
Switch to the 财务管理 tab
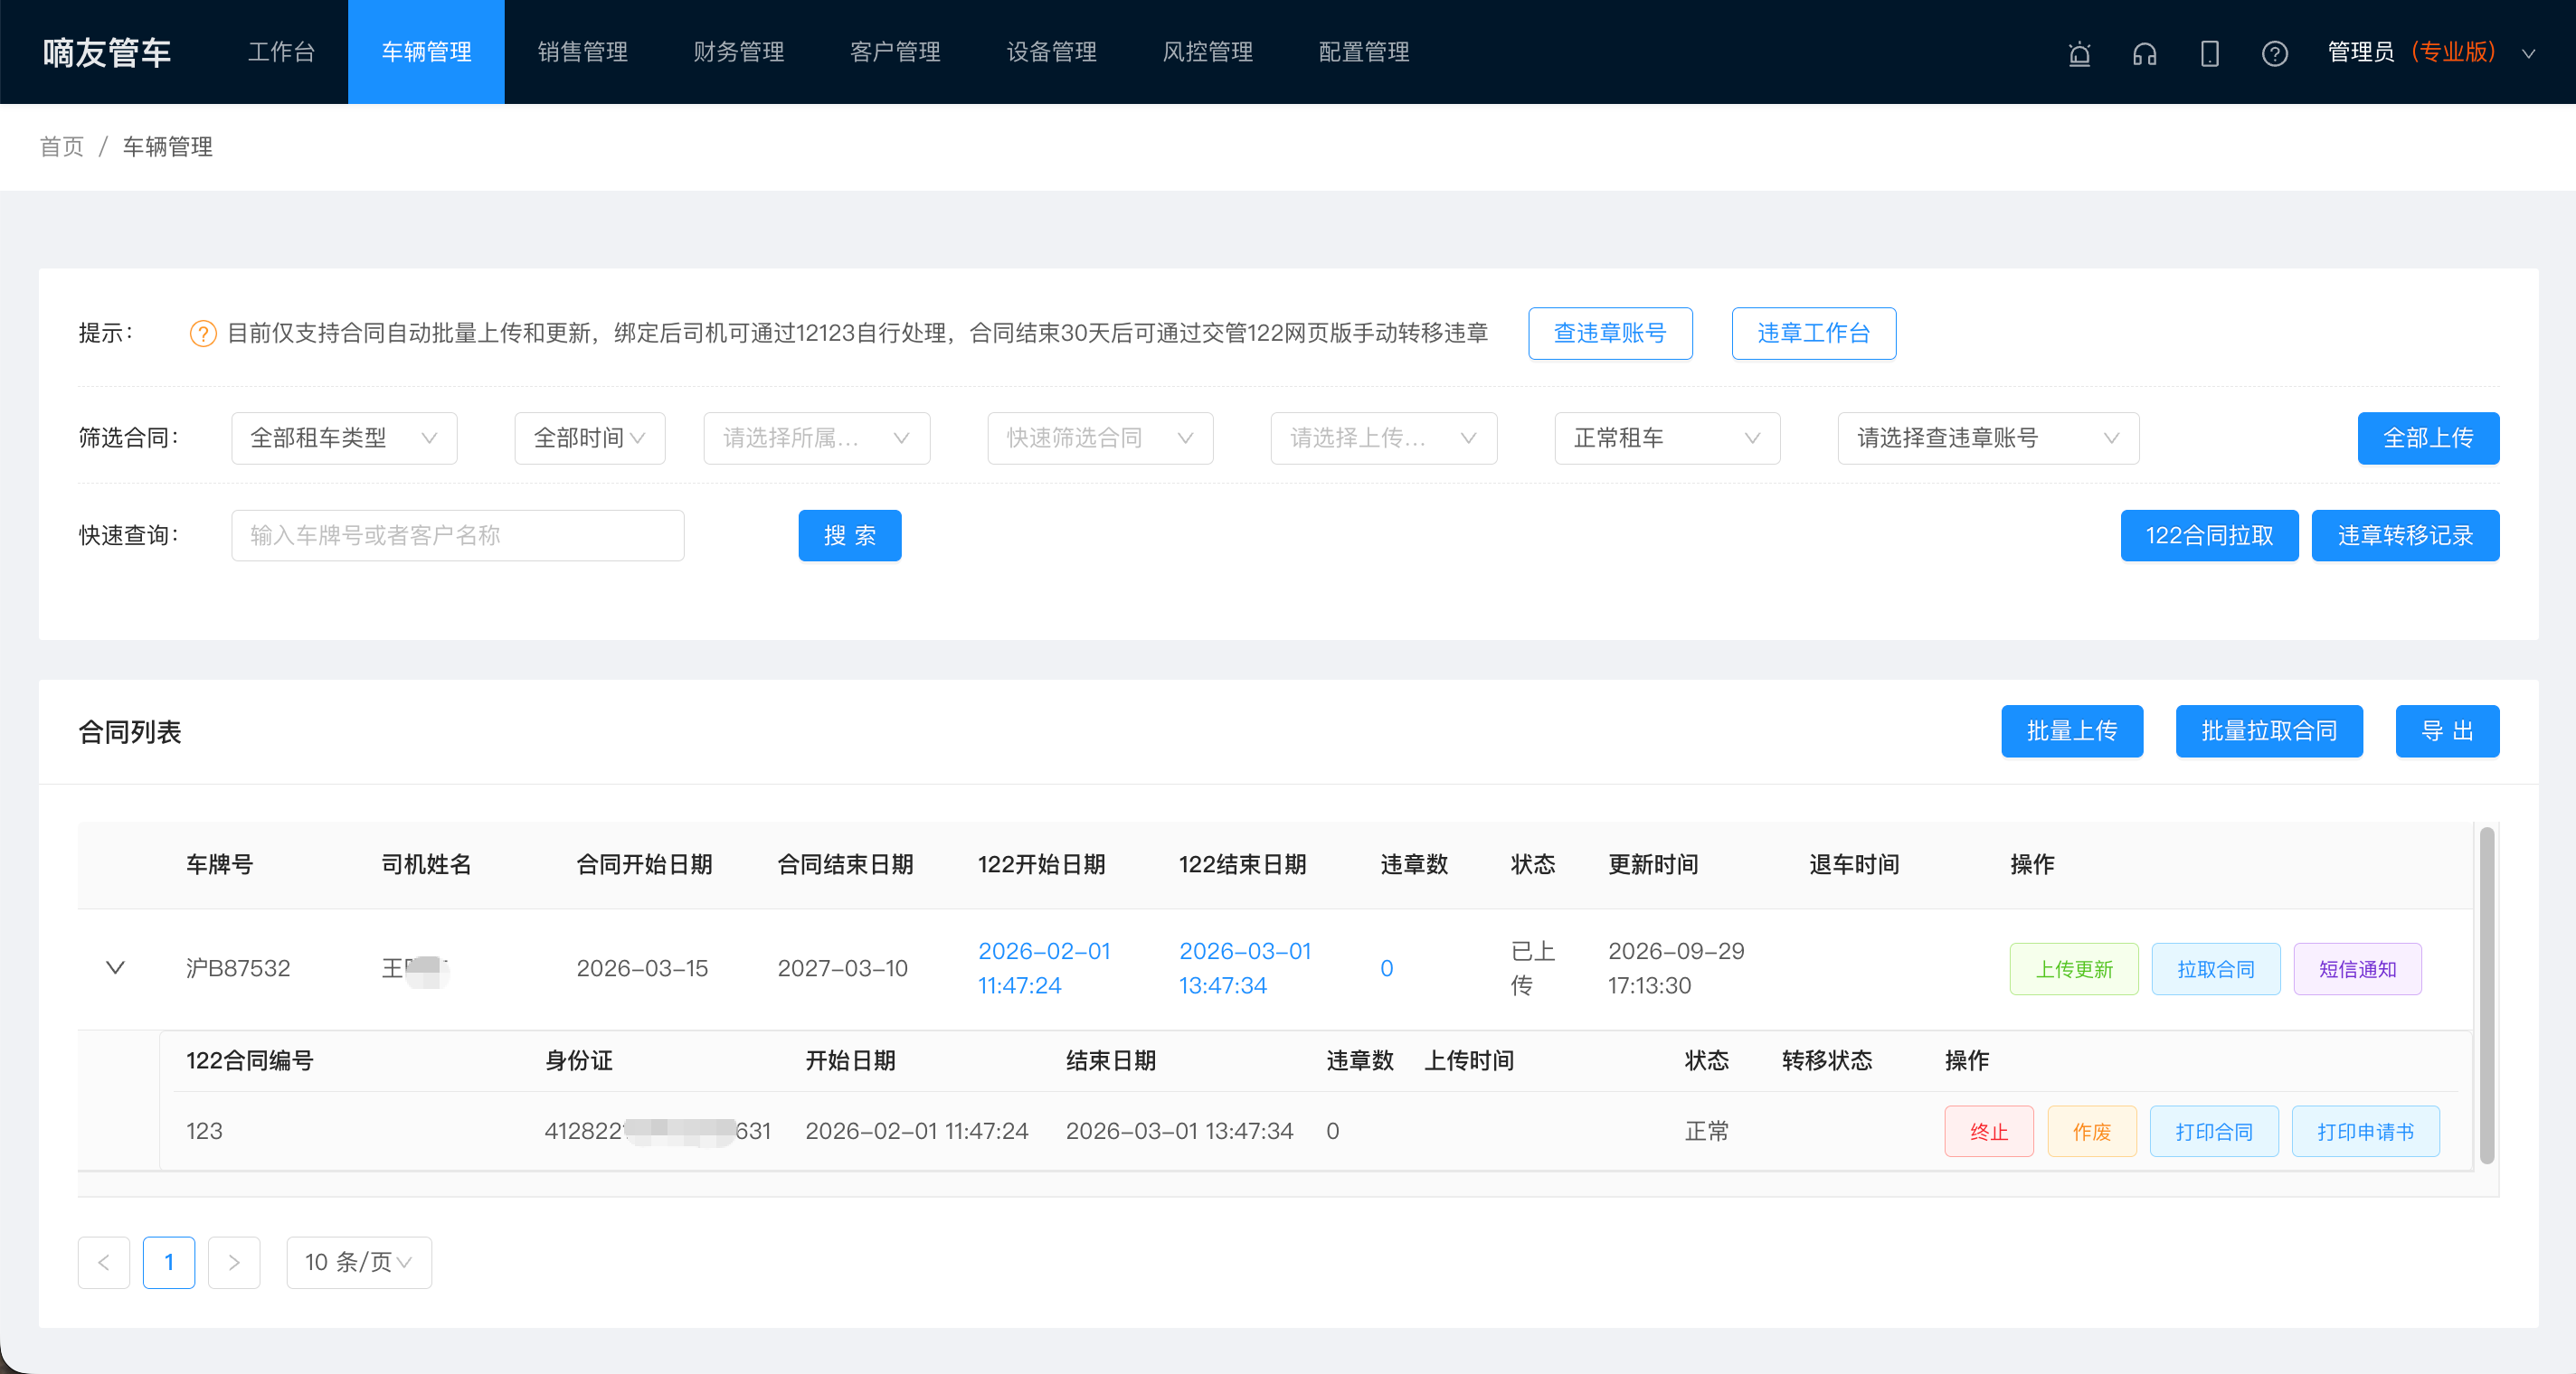coord(738,52)
